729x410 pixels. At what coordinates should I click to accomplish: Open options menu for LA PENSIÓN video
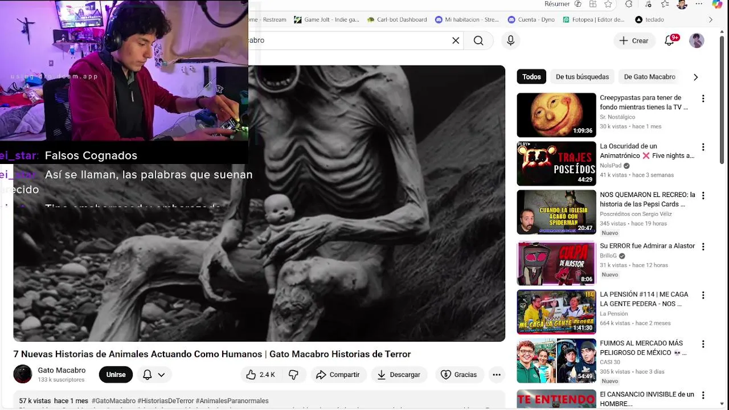pos(703,295)
